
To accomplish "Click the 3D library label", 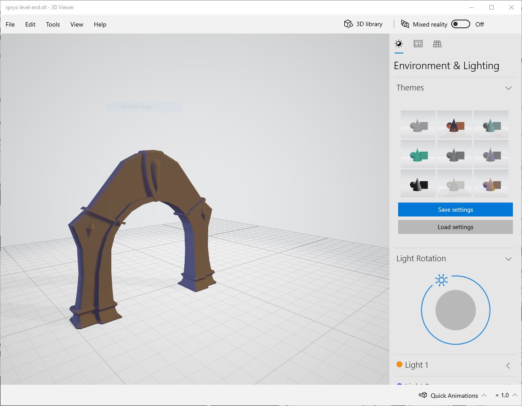I will (369, 24).
